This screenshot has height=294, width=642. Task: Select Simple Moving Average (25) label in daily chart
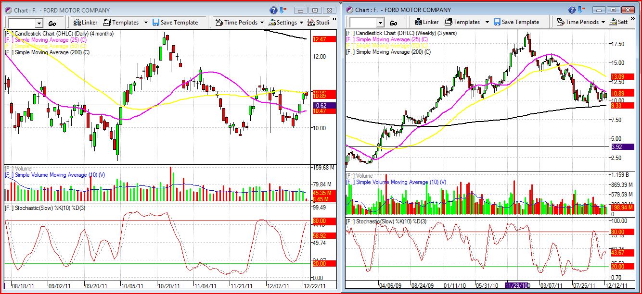click(48, 39)
